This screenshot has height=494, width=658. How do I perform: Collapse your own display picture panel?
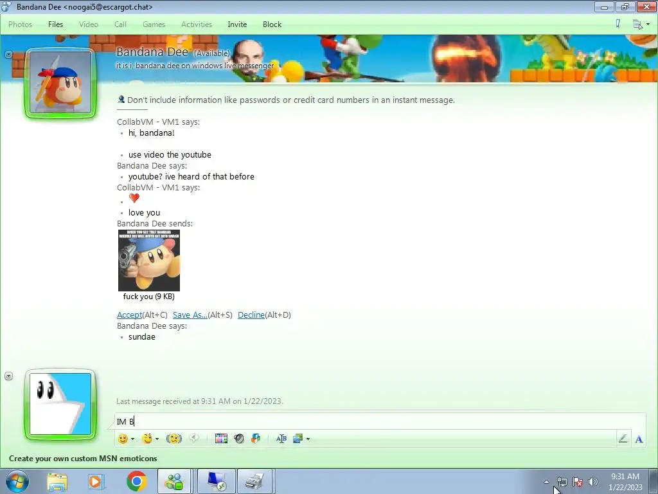click(8, 376)
